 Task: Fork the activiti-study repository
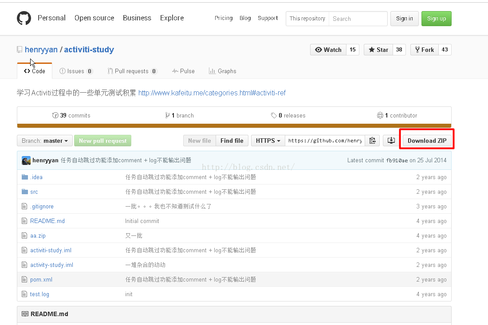point(425,50)
